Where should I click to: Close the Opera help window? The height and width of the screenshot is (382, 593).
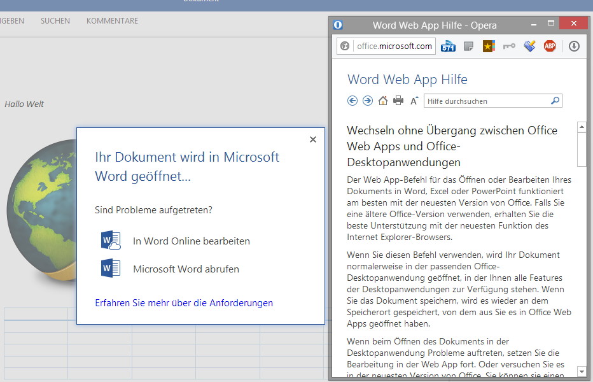tap(573, 23)
